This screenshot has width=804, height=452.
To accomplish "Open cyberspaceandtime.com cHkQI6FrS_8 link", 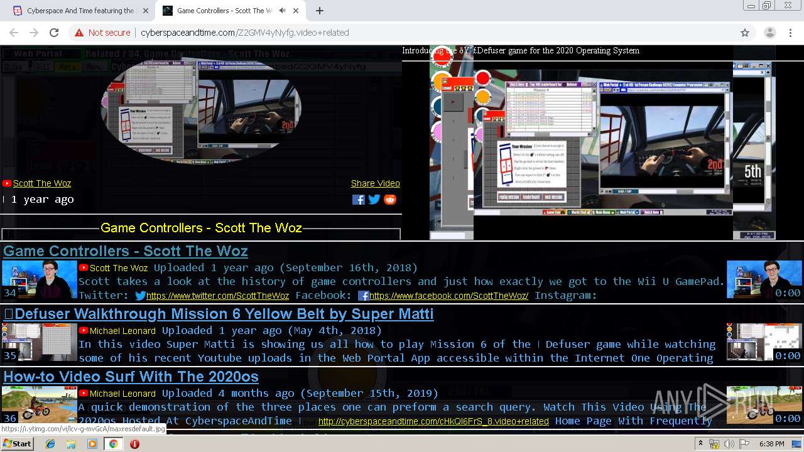I will [x=433, y=421].
